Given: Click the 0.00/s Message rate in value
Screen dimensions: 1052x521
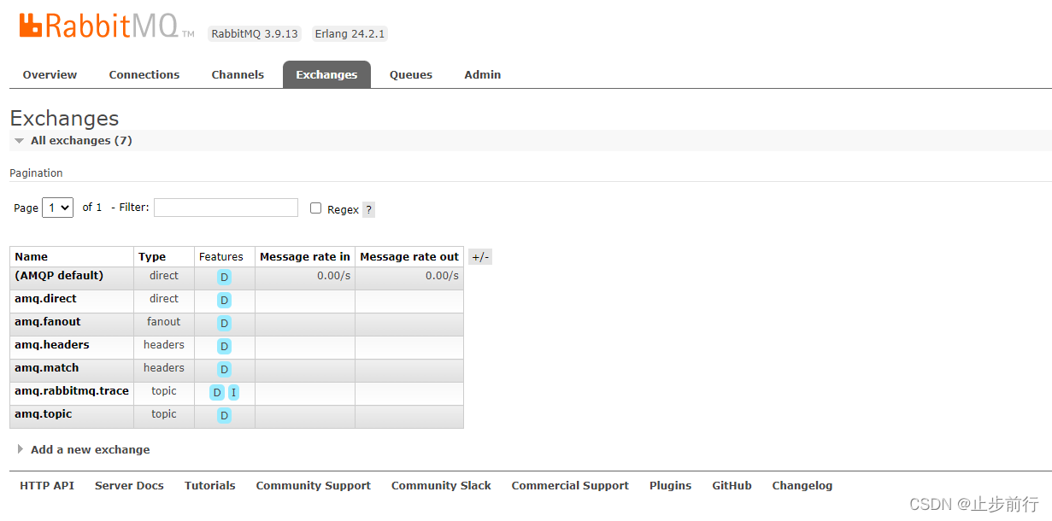Looking at the screenshot, I should tap(333, 276).
